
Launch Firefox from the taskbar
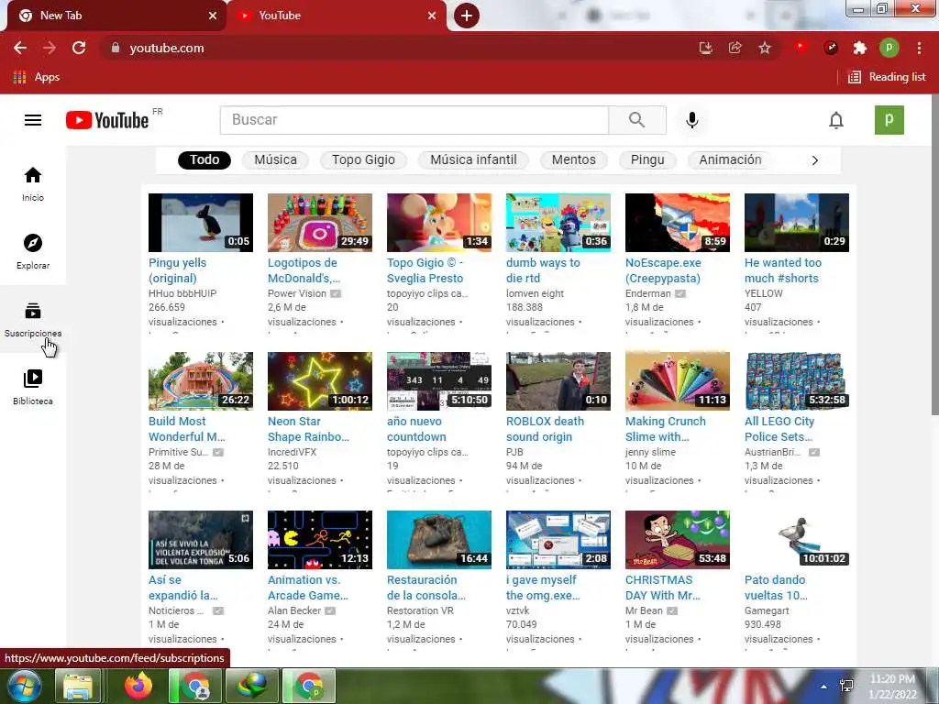(x=138, y=686)
